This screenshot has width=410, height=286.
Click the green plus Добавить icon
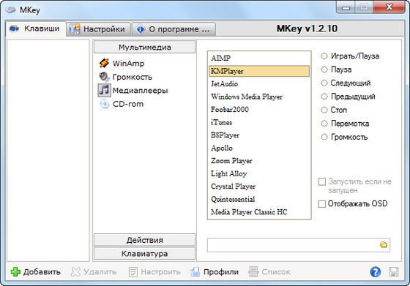(15, 272)
